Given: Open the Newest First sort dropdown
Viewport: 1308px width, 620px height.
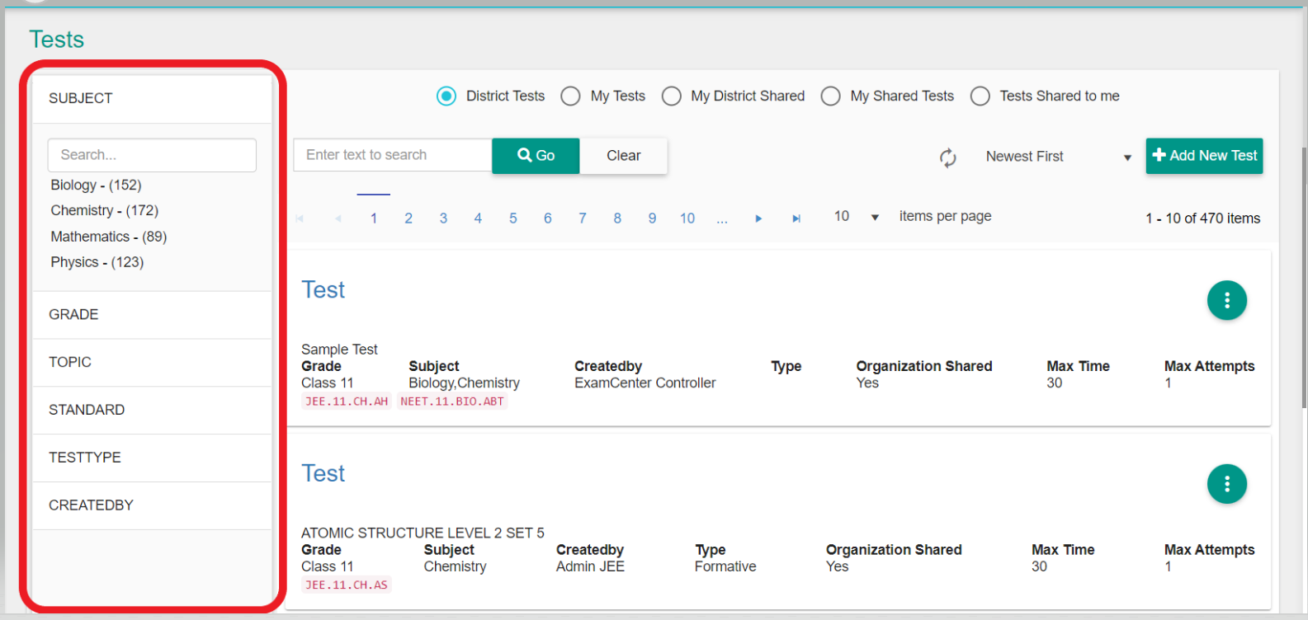Looking at the screenshot, I should [x=1057, y=157].
